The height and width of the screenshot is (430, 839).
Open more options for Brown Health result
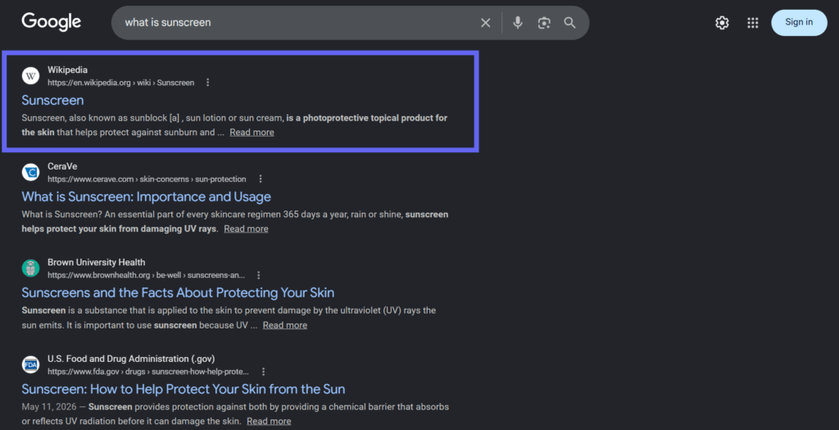258,275
